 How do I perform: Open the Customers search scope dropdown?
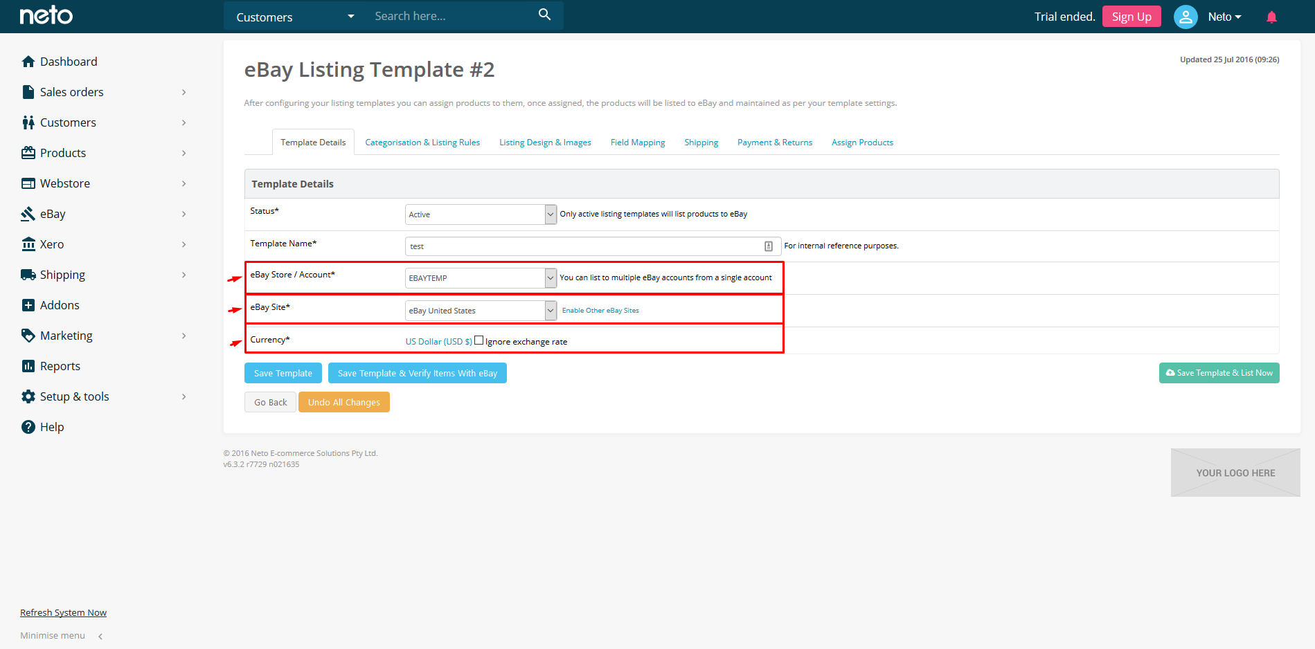tap(295, 17)
